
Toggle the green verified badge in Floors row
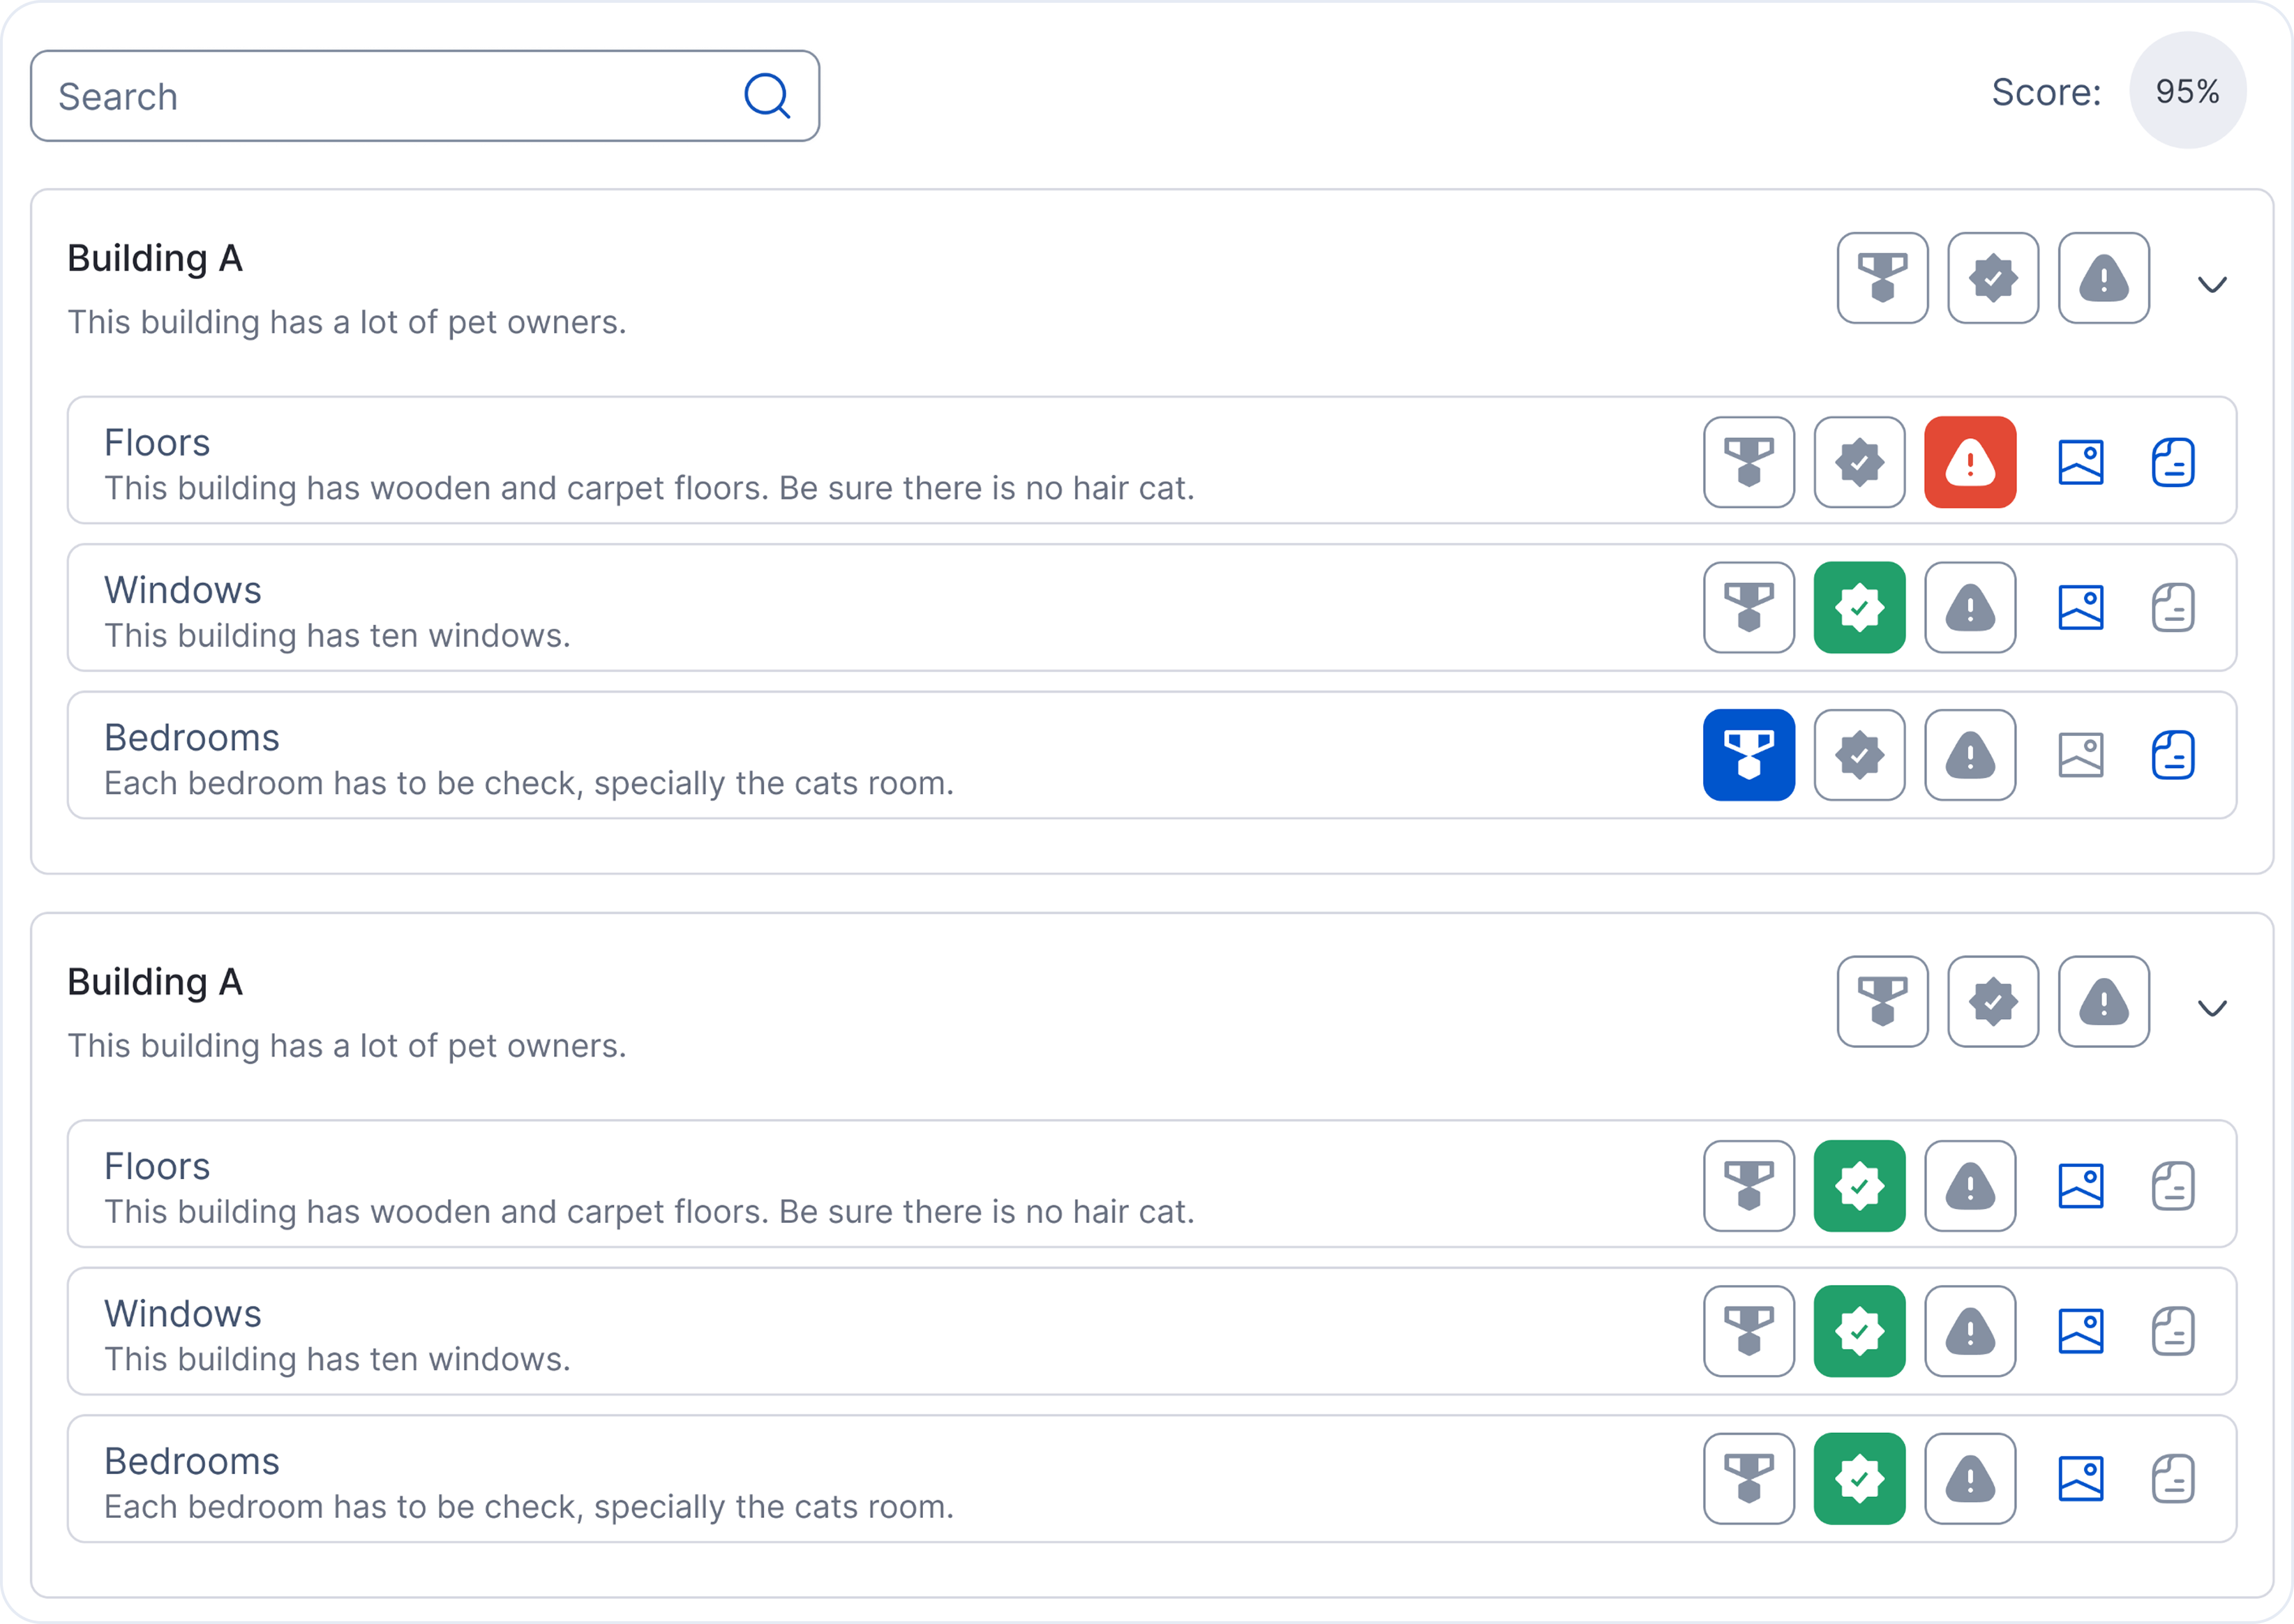(x=1859, y=1186)
